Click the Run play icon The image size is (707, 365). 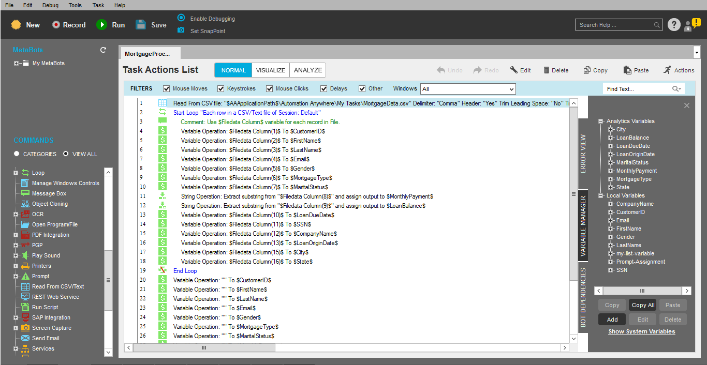coord(101,25)
